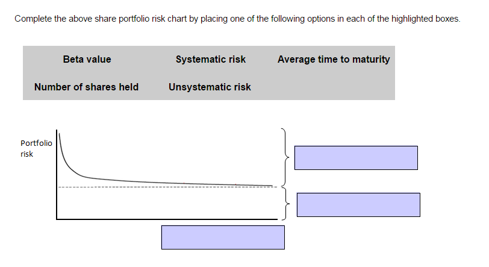Screen dimensions: 489x267
Task: Click the "Portfolio risk" axis label
Action: tap(36, 148)
